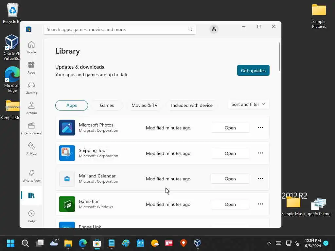Viewport: 335px width, 251px height.
Task: Click the muted volume tray icon
Action: pyautogui.click(x=297, y=243)
